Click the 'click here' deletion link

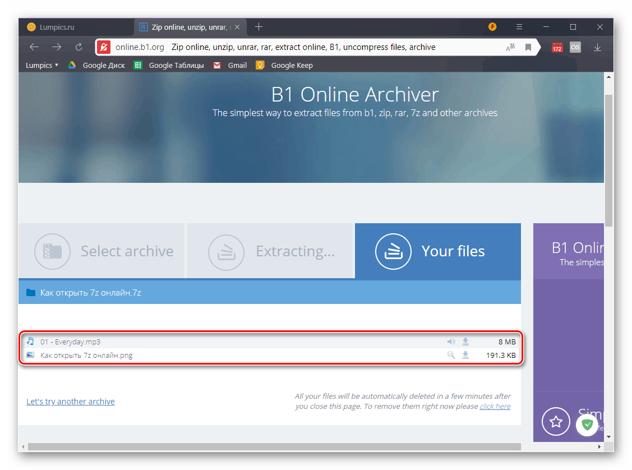[494, 406]
